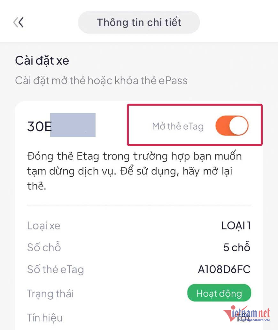Toggle the Mở thẻ eTag switch off
The height and width of the screenshot is (330, 278).
point(231,125)
